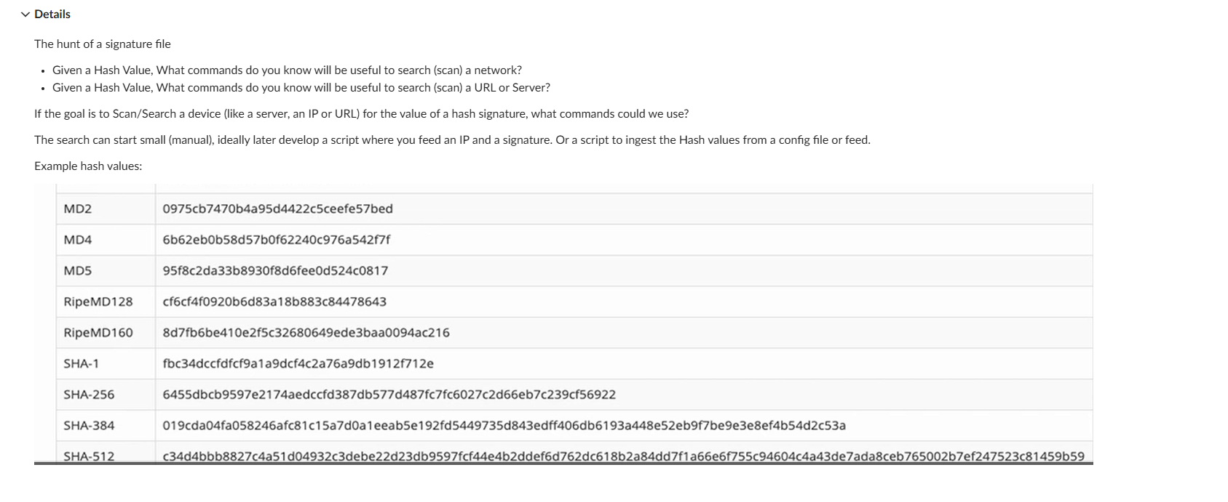Click the 'Details' heading text

[x=52, y=14]
